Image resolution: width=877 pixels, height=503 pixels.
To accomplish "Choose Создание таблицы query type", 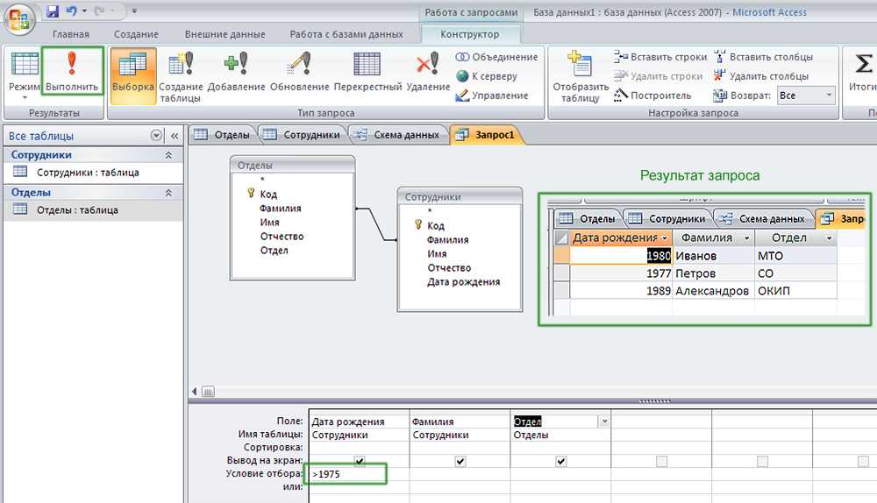I will [181, 76].
